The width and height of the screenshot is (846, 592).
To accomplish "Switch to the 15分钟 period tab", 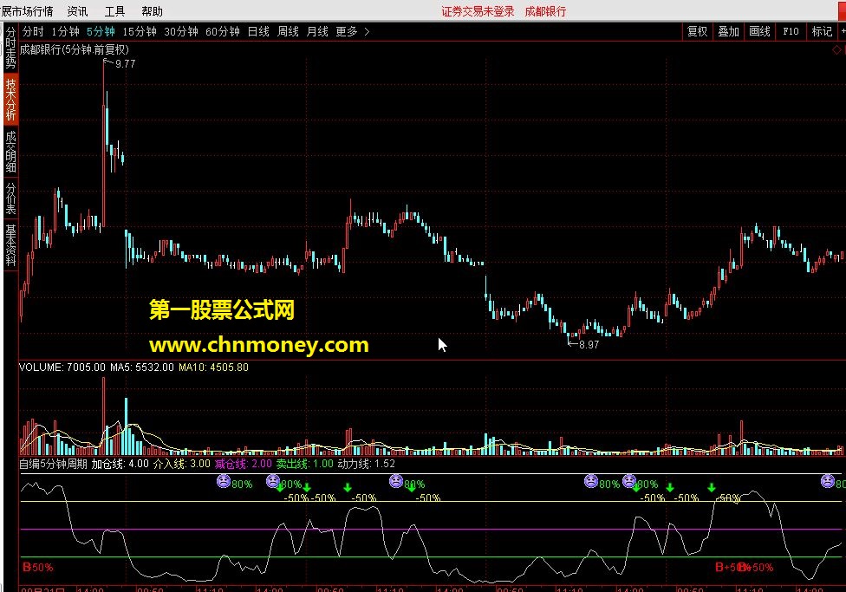I will (x=140, y=32).
